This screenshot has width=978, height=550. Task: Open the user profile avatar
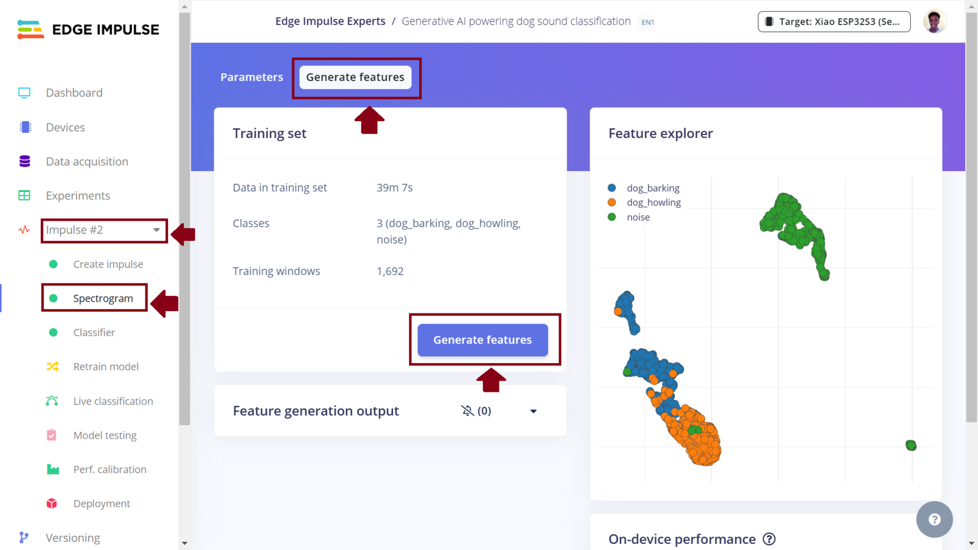(x=935, y=21)
